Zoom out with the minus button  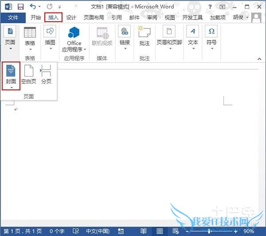(187, 232)
